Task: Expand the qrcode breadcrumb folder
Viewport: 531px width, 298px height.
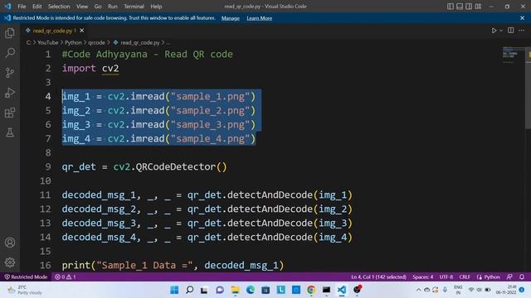Action: (96, 42)
